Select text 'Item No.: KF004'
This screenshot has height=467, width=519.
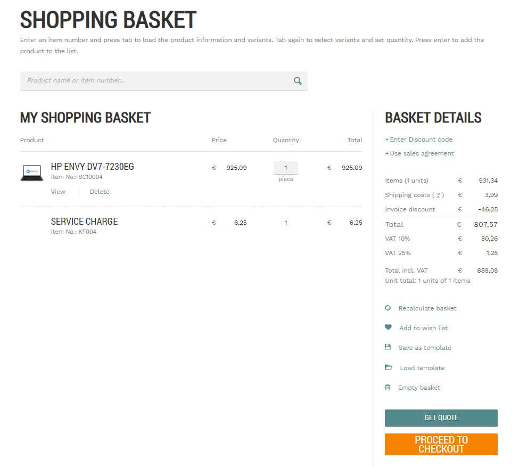[x=73, y=232]
